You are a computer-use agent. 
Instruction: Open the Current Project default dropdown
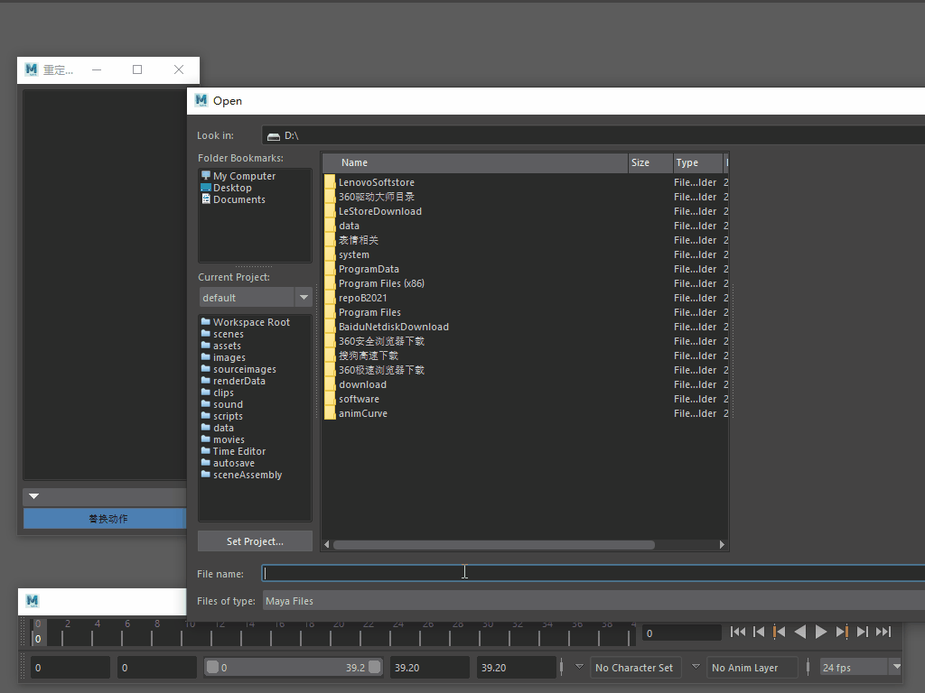click(304, 298)
